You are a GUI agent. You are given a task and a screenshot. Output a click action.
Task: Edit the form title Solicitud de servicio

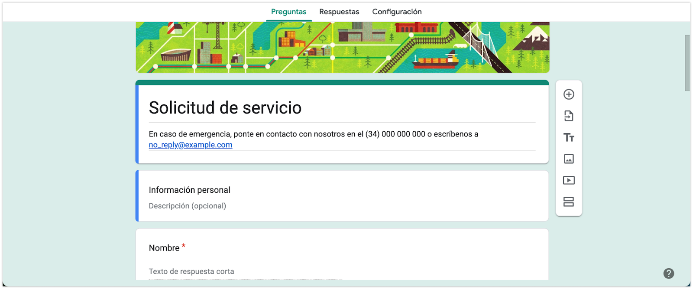coord(225,107)
